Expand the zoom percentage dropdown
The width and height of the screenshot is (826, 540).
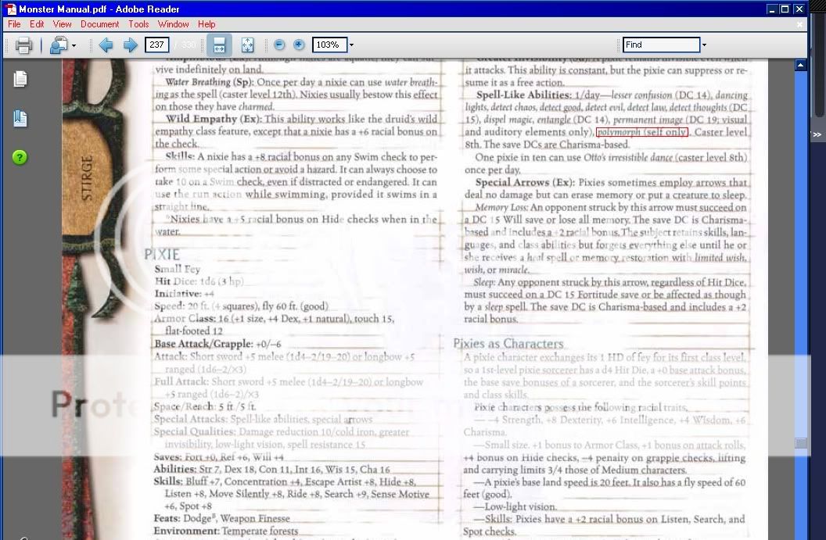[x=351, y=45]
